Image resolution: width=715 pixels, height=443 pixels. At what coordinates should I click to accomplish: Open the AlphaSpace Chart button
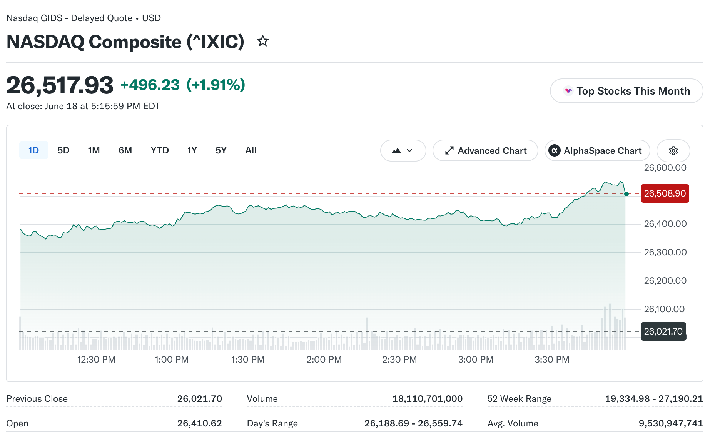(x=597, y=151)
